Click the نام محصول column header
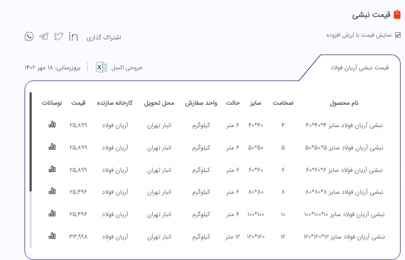405x260 pixels. (x=344, y=103)
